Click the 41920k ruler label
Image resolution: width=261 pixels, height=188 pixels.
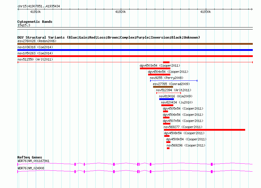click(x=121, y=12)
